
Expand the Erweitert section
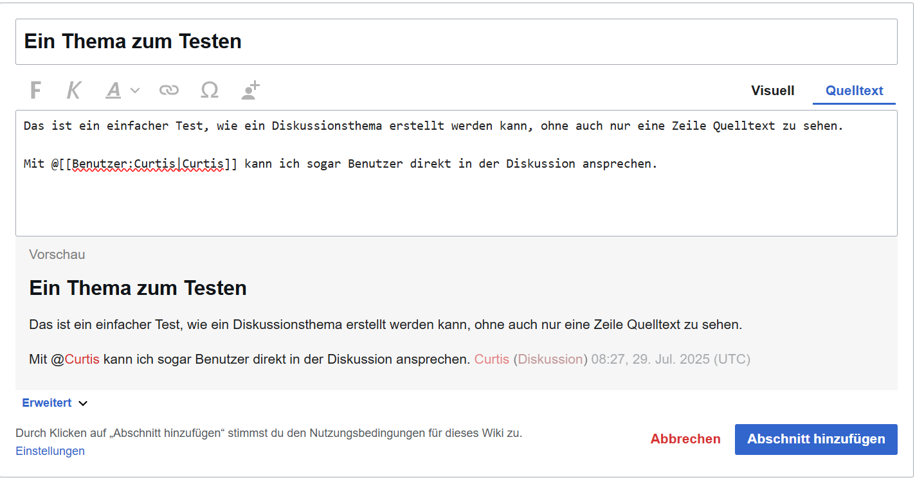click(x=55, y=403)
